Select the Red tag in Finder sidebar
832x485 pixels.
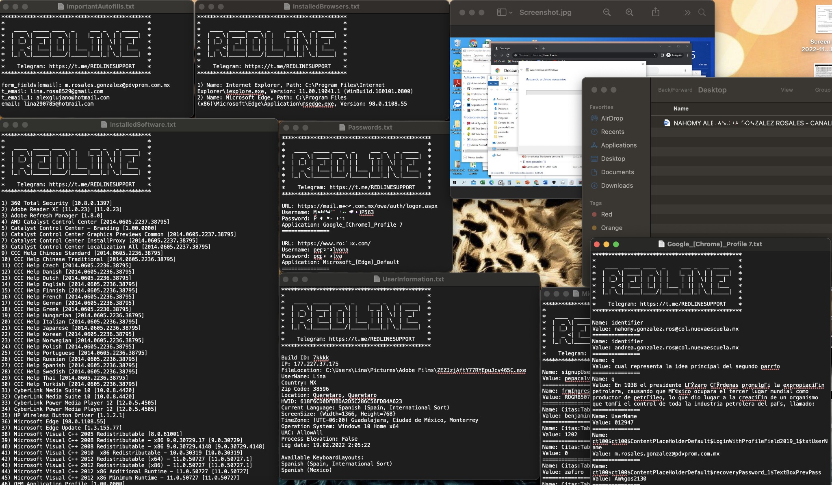(x=607, y=214)
